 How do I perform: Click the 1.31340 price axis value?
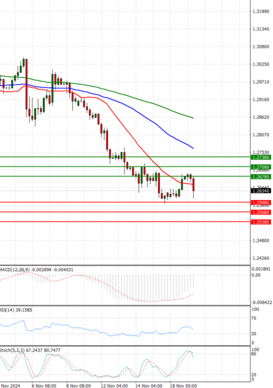click(x=261, y=29)
